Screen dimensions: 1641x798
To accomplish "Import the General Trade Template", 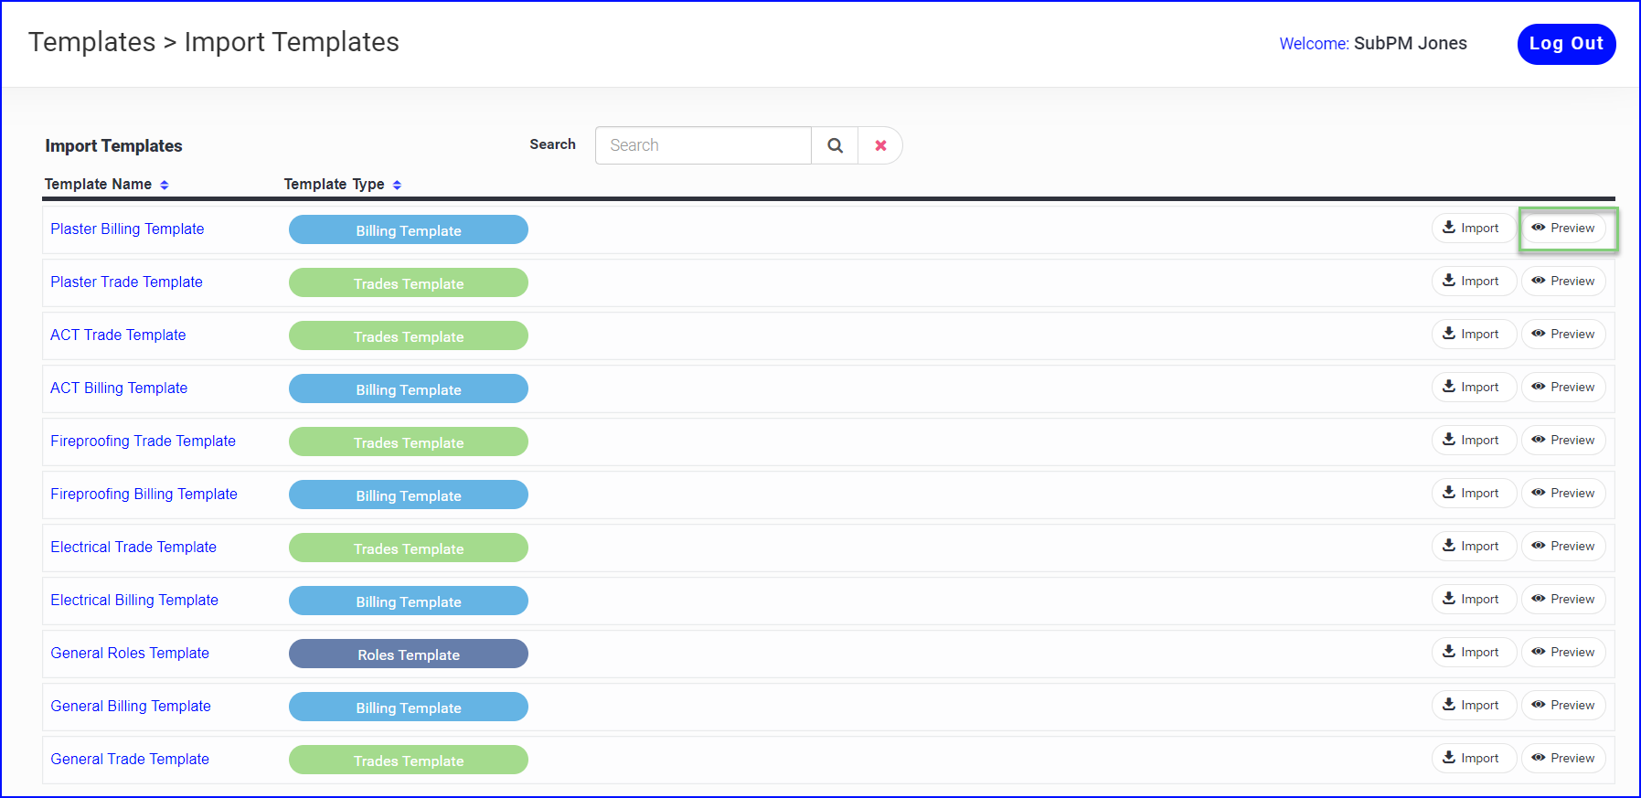I will click(1473, 759).
